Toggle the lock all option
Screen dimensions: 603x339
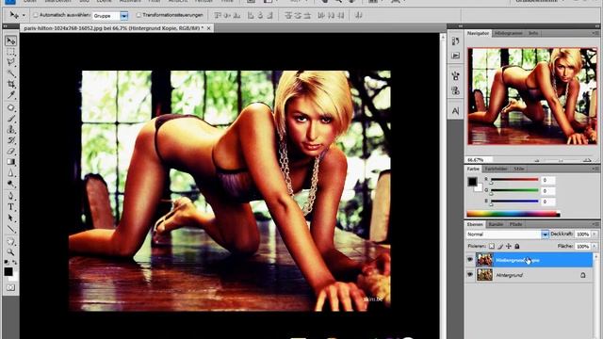(x=517, y=246)
